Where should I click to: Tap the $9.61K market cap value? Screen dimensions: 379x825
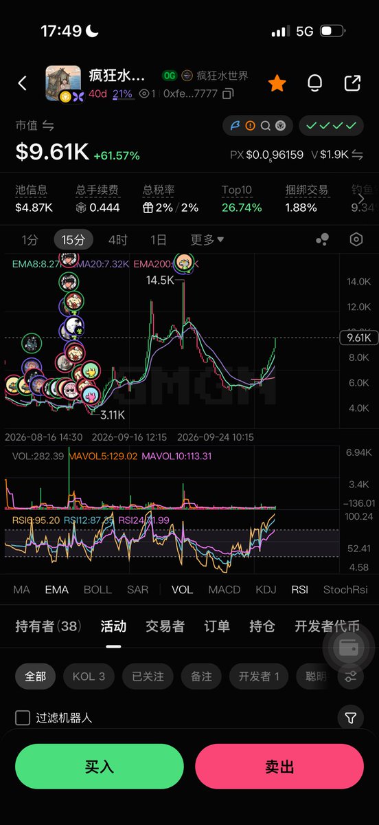[52, 153]
